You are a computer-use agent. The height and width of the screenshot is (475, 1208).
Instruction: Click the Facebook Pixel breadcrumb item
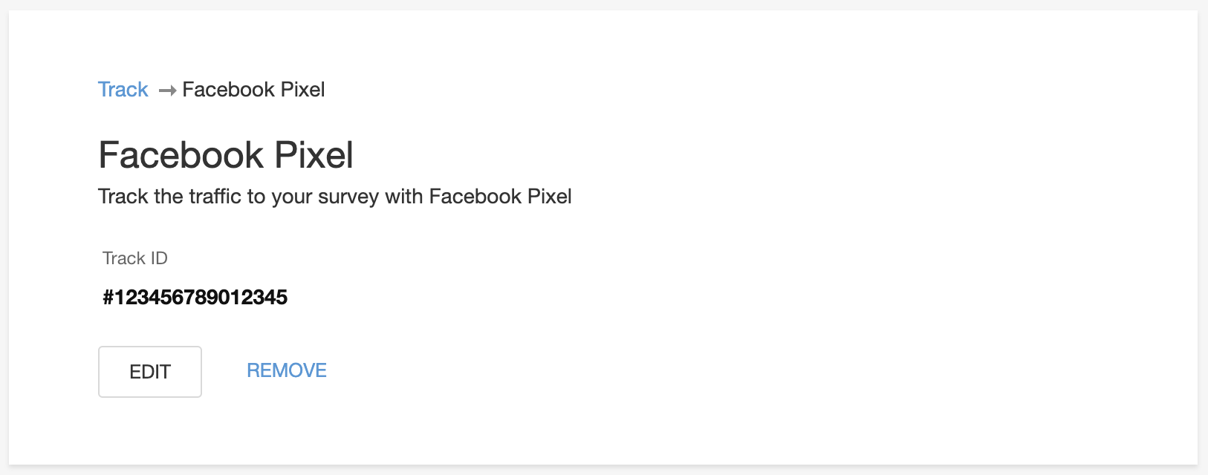pyautogui.click(x=253, y=90)
